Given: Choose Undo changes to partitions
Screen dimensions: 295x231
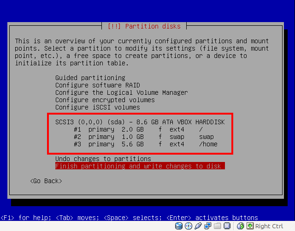Looking at the screenshot, I should tap(103, 159).
